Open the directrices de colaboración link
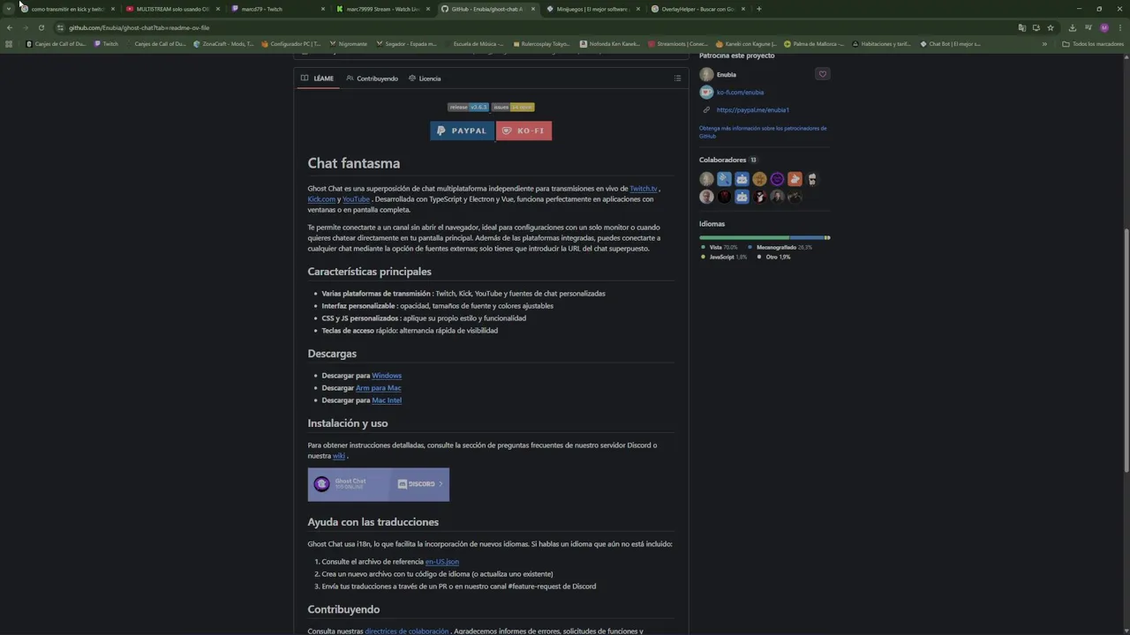1130x635 pixels. 406,631
